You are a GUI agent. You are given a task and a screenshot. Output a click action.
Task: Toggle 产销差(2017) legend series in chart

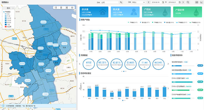click(133, 22)
